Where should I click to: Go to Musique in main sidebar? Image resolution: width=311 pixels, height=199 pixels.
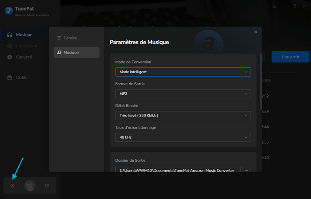pos(24,35)
